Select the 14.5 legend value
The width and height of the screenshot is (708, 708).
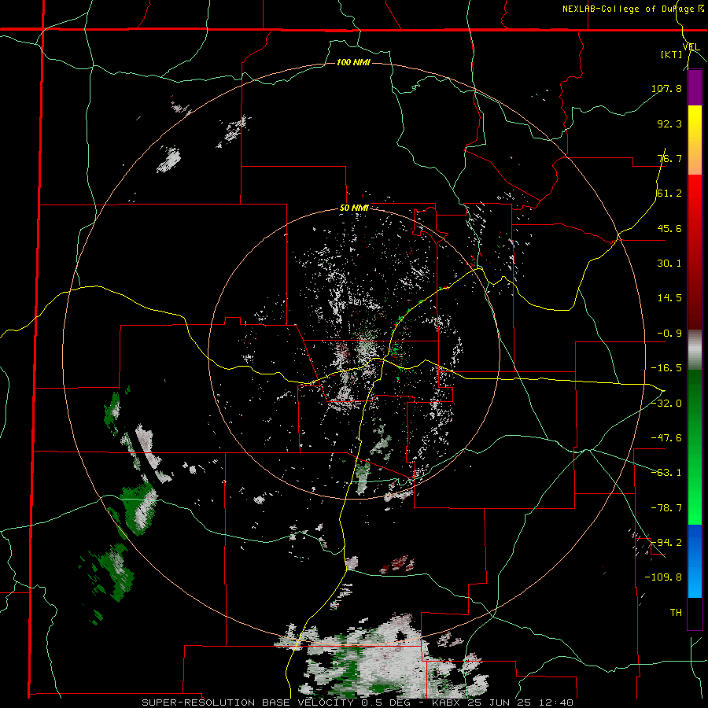point(669,298)
